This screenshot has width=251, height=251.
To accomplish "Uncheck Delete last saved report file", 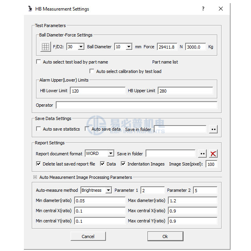I will 38,164.
